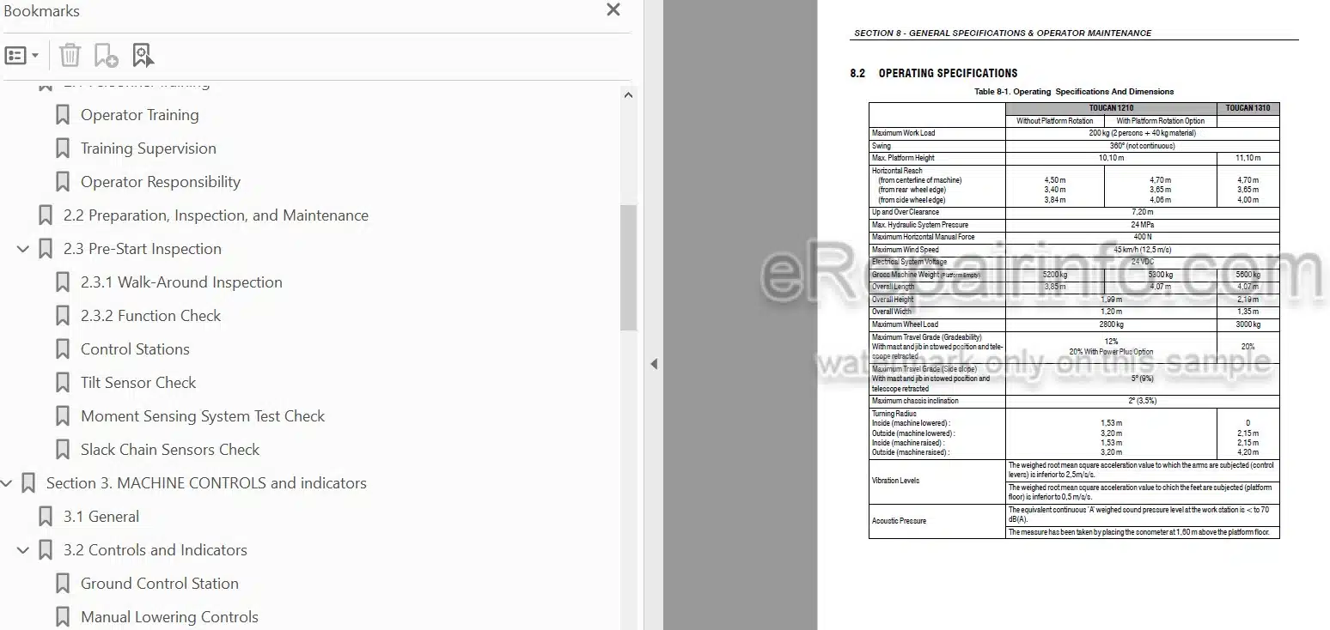Image resolution: width=1330 pixels, height=630 pixels.
Task: Click bookmark icon beside Manual Lowering Controls
Action: point(62,617)
